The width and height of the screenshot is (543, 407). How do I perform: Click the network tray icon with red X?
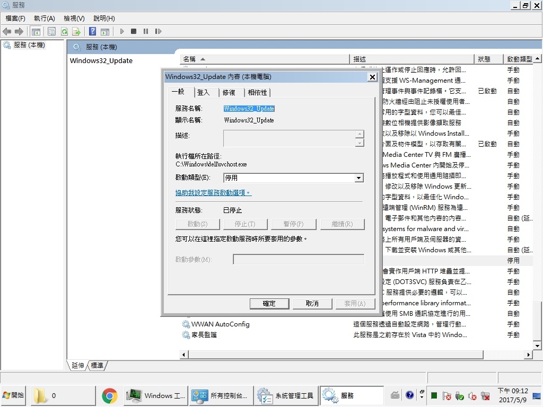[485, 396]
